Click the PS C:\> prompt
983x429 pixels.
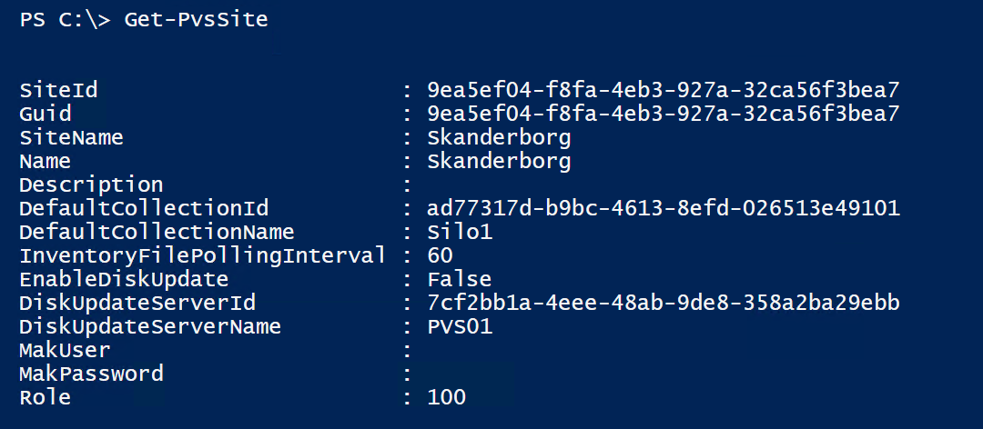66,20
